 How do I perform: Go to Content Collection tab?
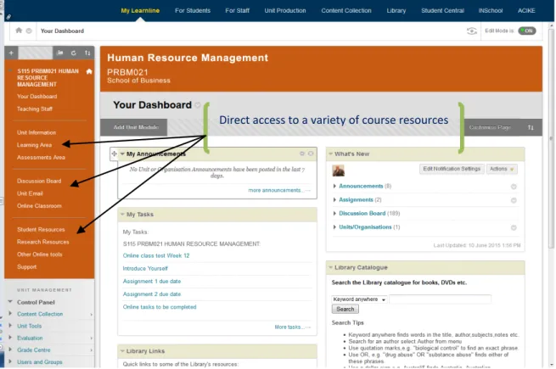(x=346, y=11)
